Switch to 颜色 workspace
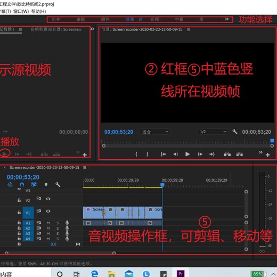The image size is (277, 277). [x=105, y=19]
